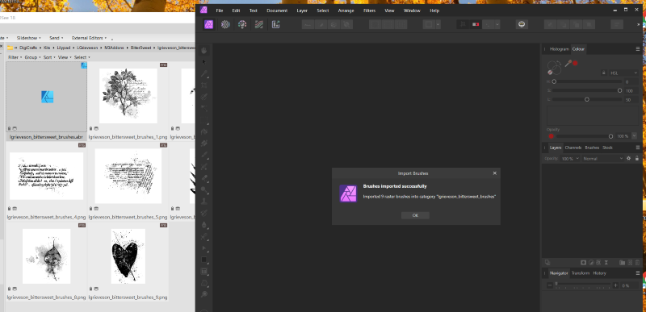The image size is (646, 312).
Task: Open the Layers panel hamburger menu
Action: [638, 148]
